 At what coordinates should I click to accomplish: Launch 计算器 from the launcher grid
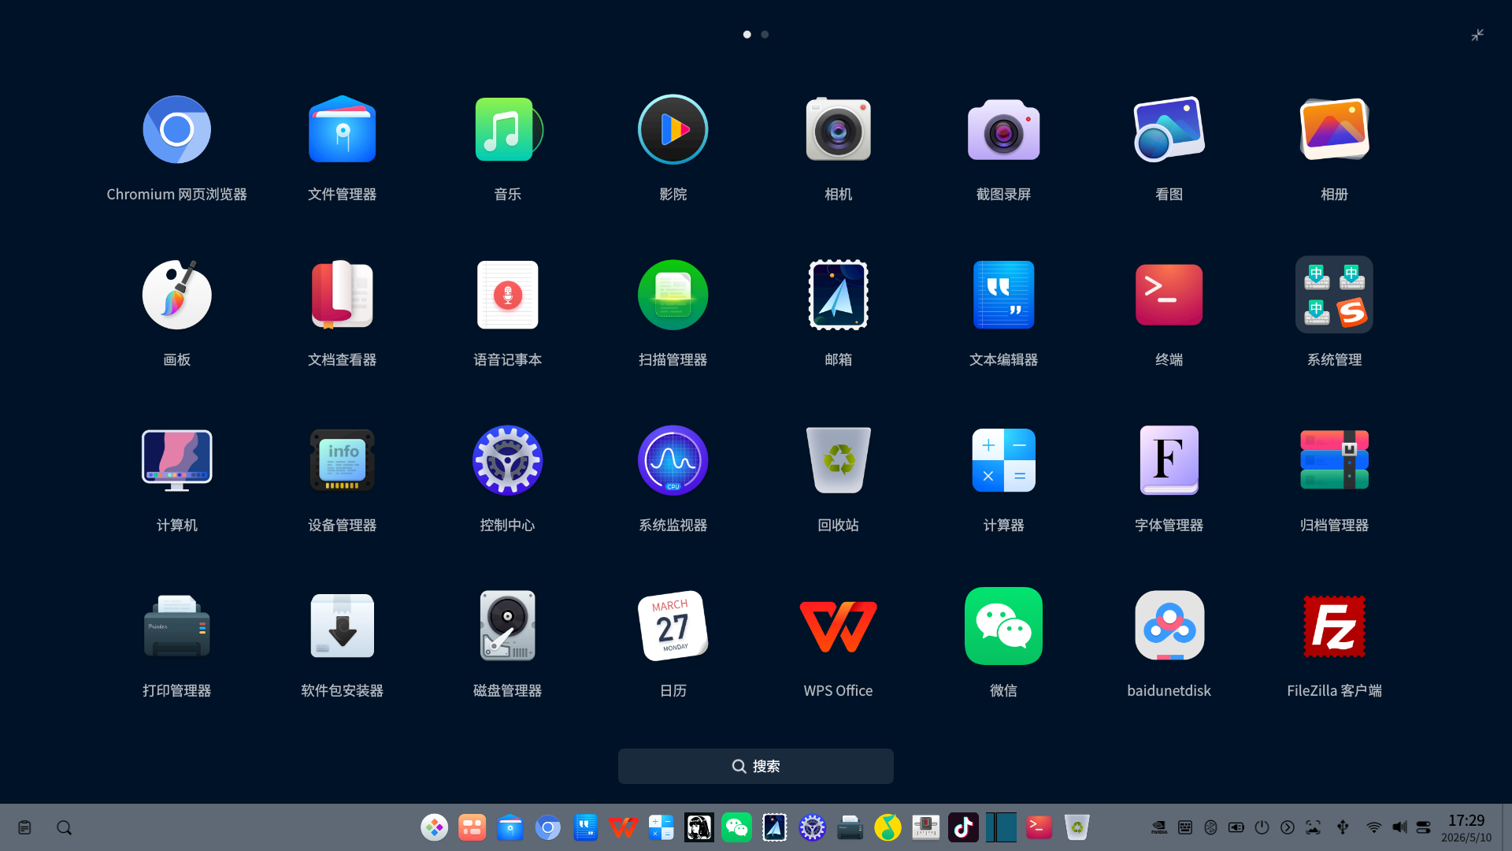(x=1003, y=461)
